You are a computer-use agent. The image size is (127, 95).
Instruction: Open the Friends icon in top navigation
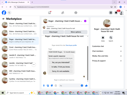pyautogui.click(x=63, y=13)
